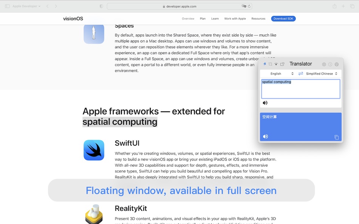Click the translate icon in address bar

tap(244, 6)
